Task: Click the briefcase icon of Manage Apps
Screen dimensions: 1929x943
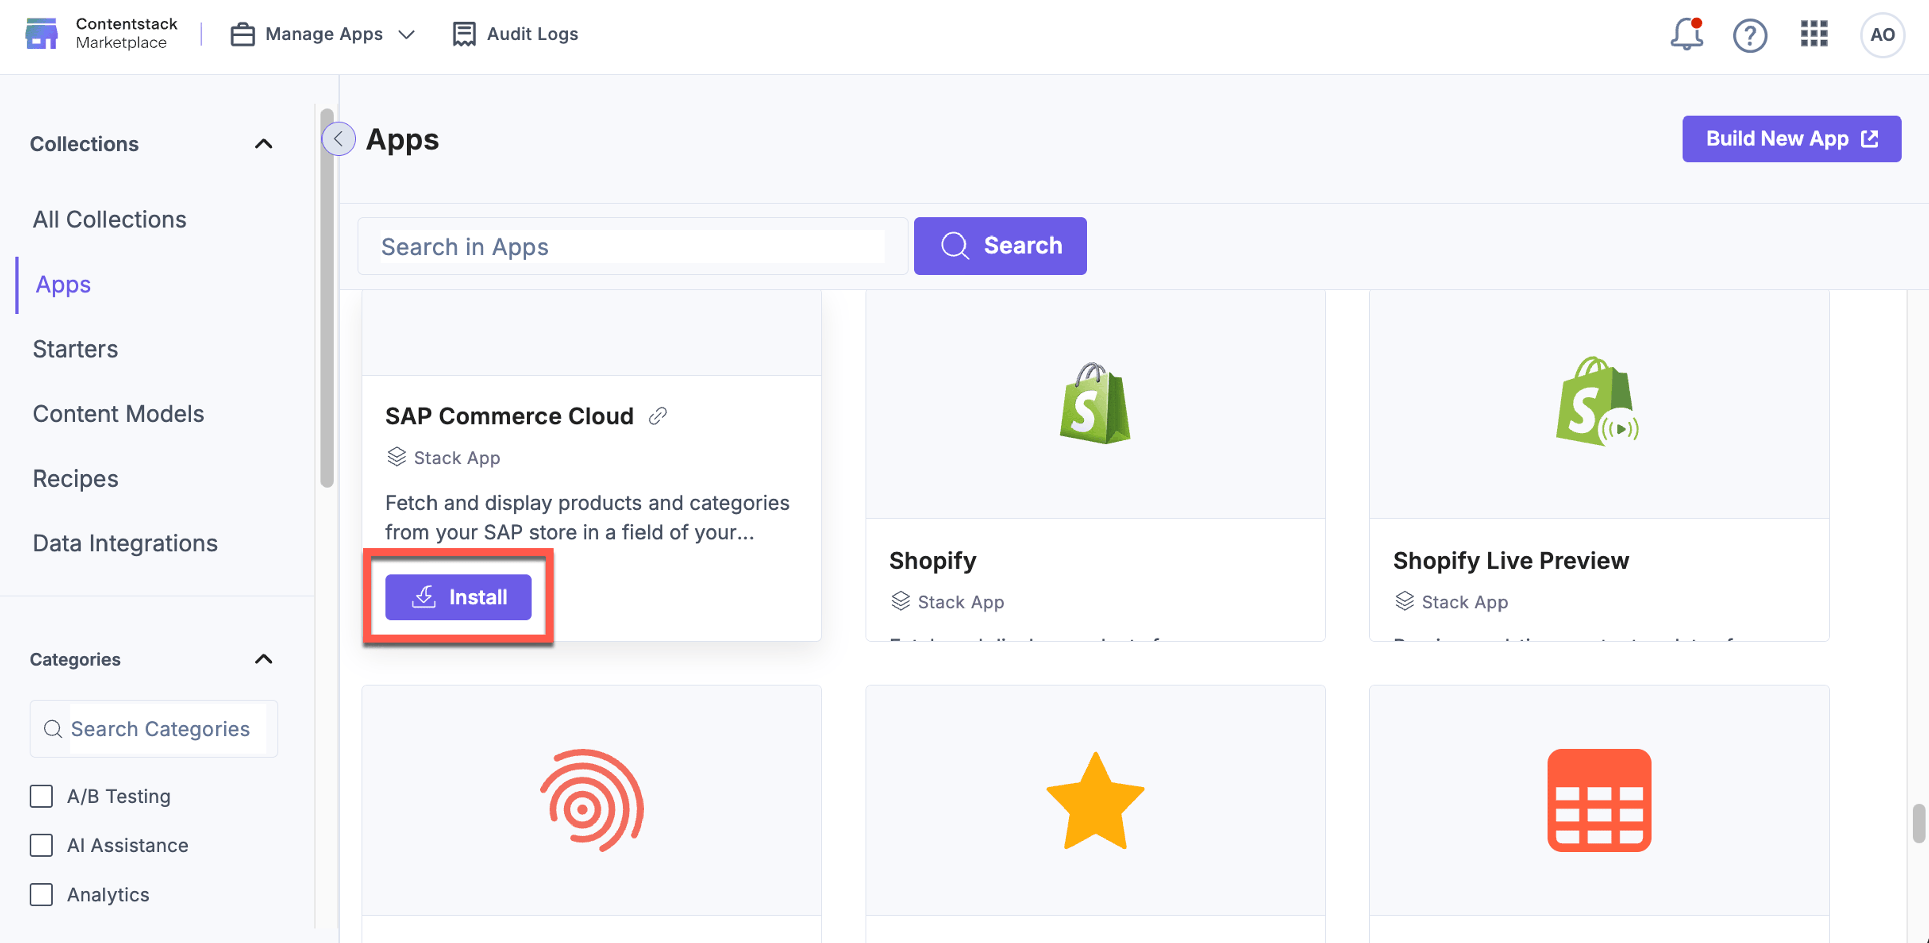Action: (242, 34)
